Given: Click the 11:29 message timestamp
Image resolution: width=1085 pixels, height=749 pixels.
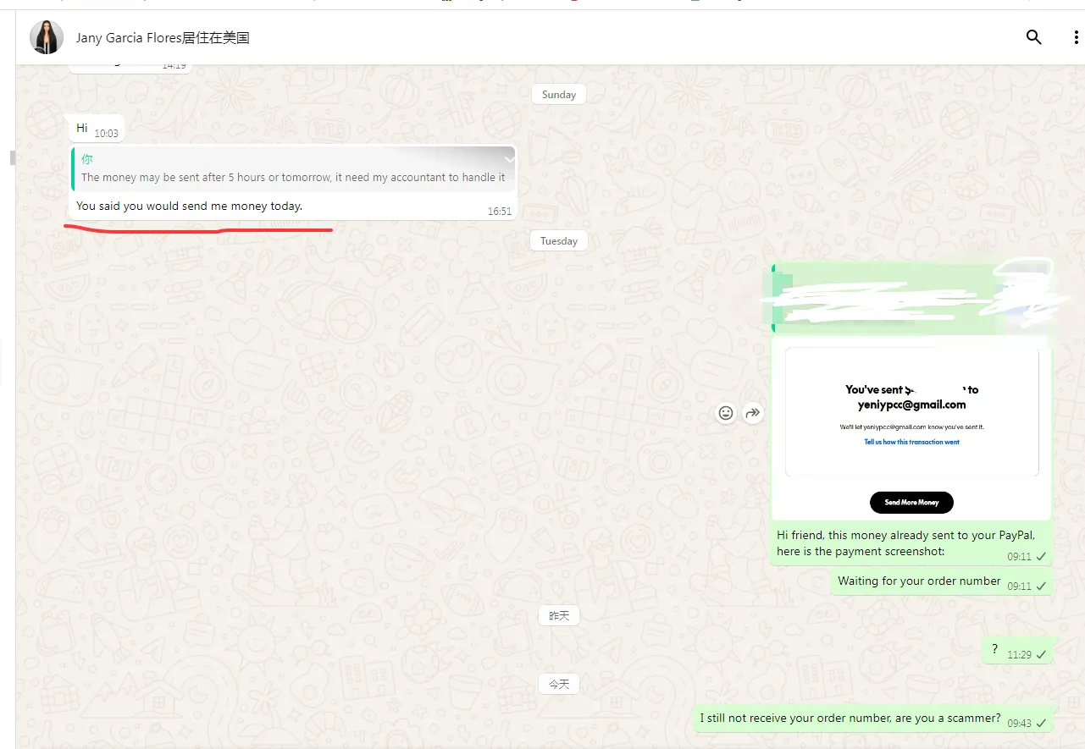Looking at the screenshot, I should 1020,655.
